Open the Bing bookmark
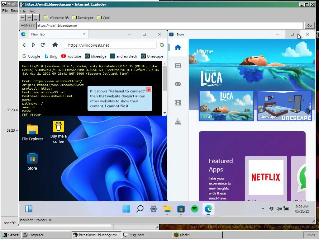The height and width of the screenshot is (239, 319). coord(51,56)
